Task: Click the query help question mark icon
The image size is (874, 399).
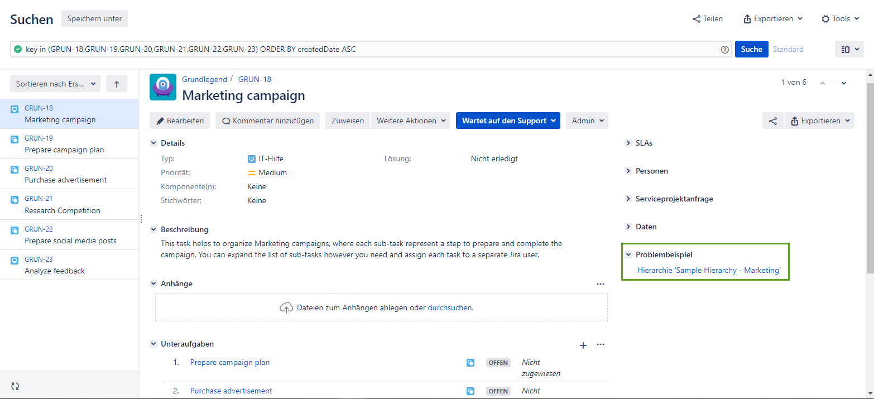Action: point(724,50)
